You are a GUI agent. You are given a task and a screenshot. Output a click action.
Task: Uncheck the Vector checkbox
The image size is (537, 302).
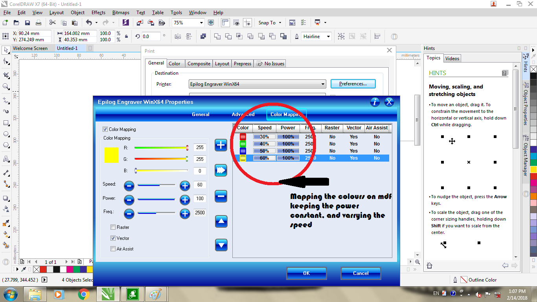[x=113, y=238]
